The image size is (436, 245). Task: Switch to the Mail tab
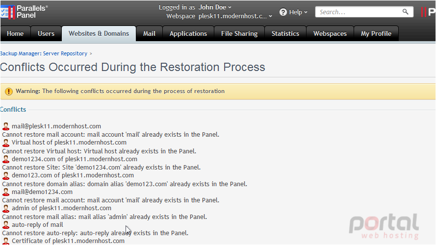click(x=149, y=34)
